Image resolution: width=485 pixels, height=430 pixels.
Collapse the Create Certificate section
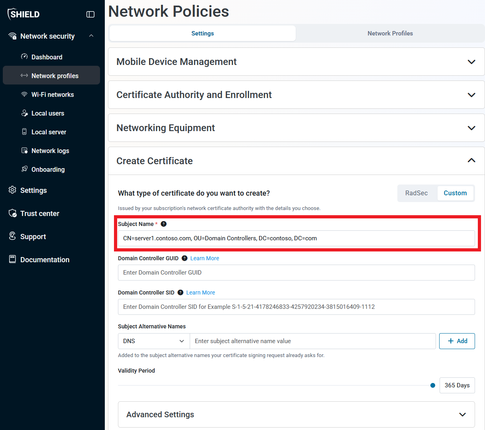pos(296,161)
